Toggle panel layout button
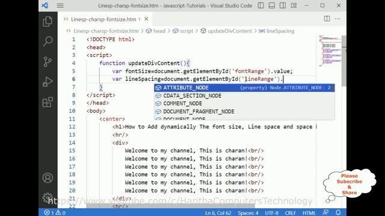The image size is (385, 216). point(271,5)
